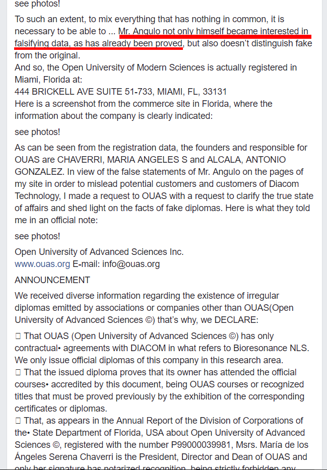
Task: Click the info@ouas.org email address
Action: [131, 264]
